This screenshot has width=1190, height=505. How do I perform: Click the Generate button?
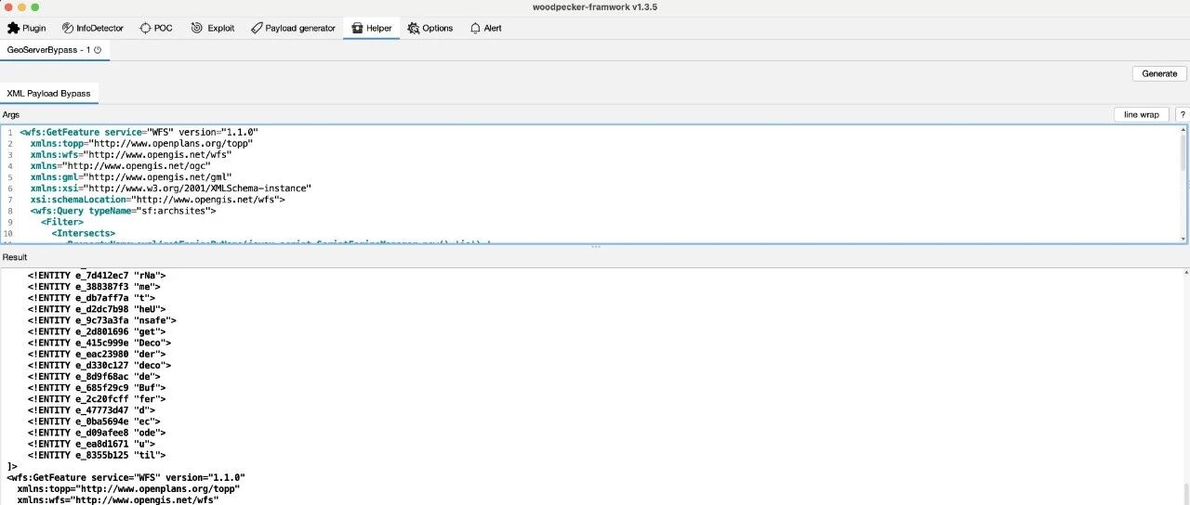[x=1159, y=73]
